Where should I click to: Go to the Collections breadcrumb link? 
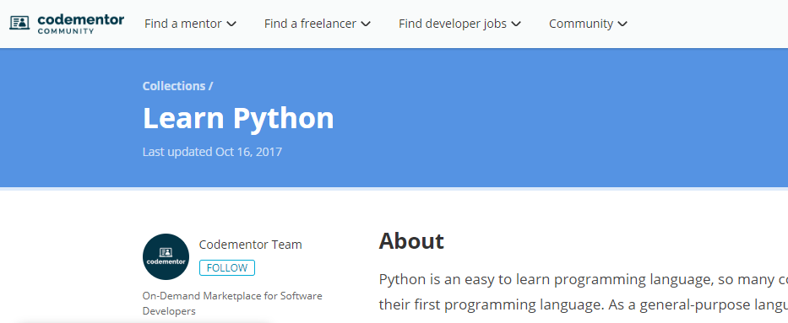coord(174,86)
